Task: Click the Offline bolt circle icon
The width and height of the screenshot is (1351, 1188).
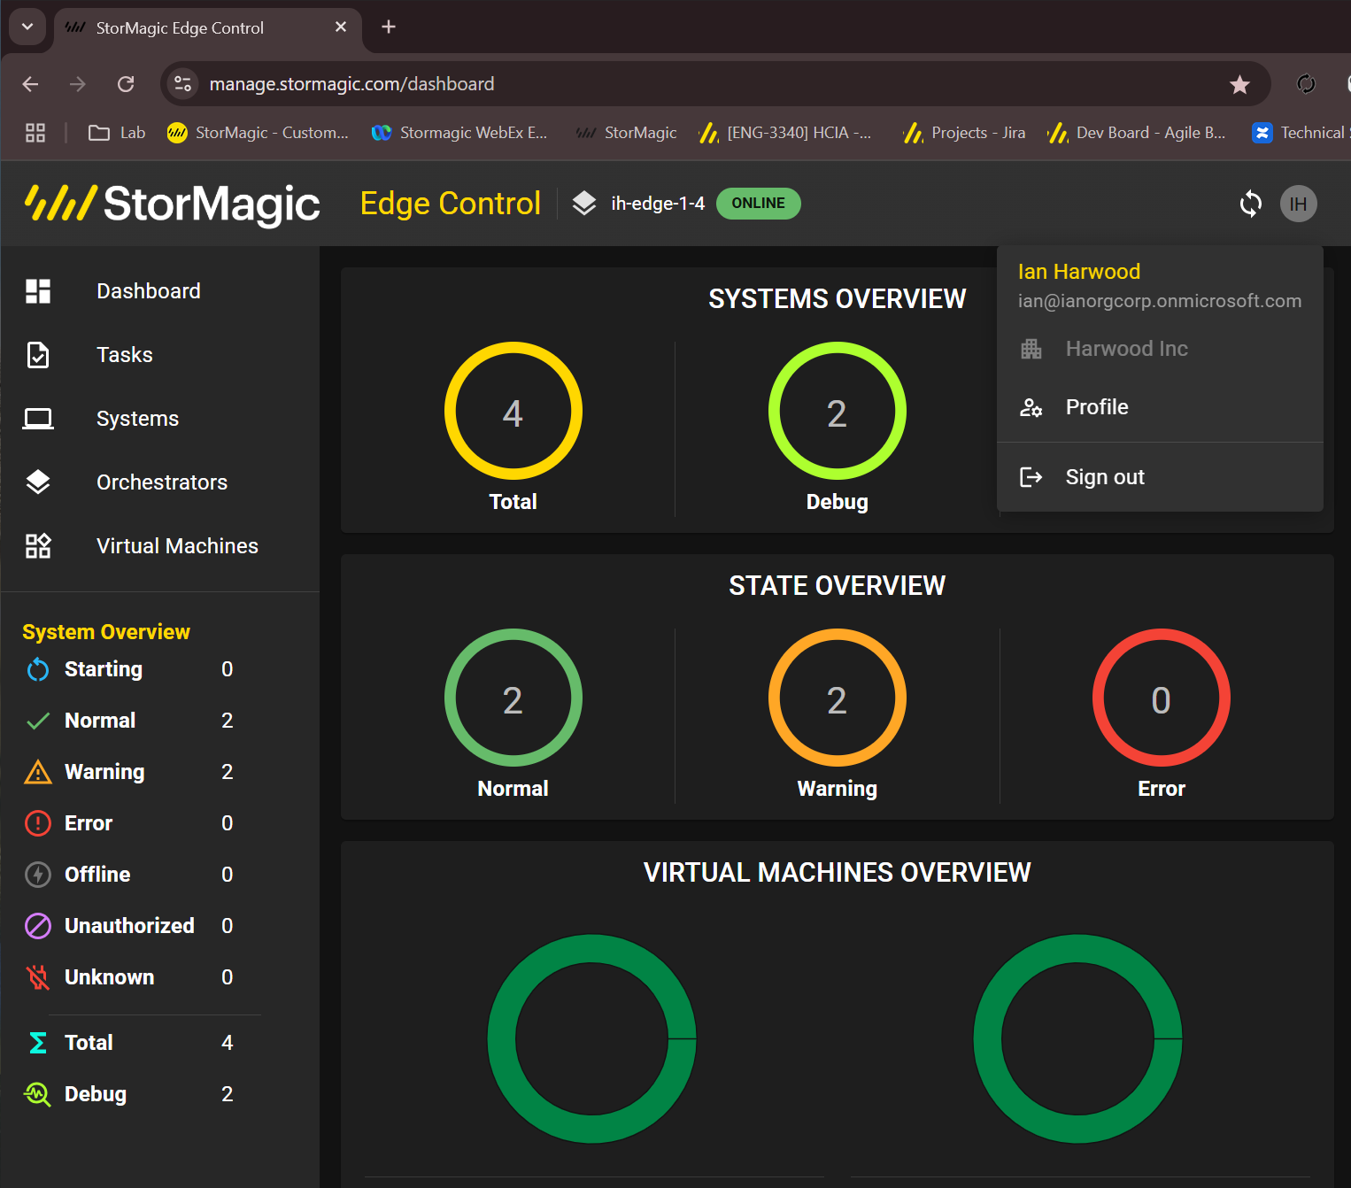Action: [x=38, y=875]
